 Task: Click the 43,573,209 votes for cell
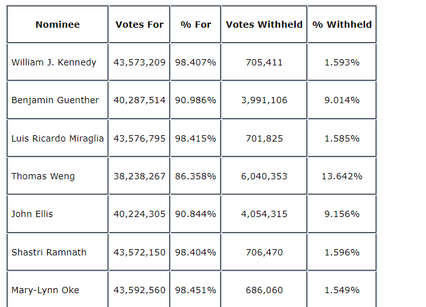click(139, 62)
